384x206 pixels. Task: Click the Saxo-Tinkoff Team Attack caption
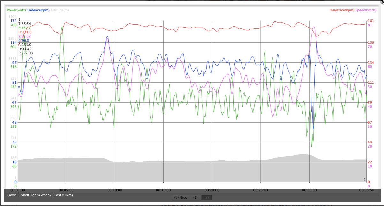(x=40, y=195)
